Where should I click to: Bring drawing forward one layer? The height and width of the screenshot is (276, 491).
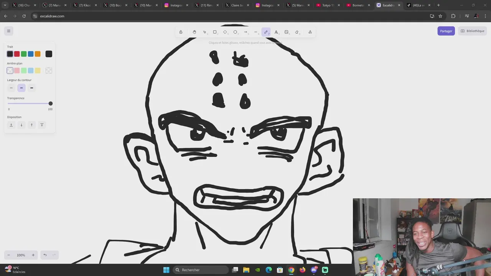pos(31,125)
